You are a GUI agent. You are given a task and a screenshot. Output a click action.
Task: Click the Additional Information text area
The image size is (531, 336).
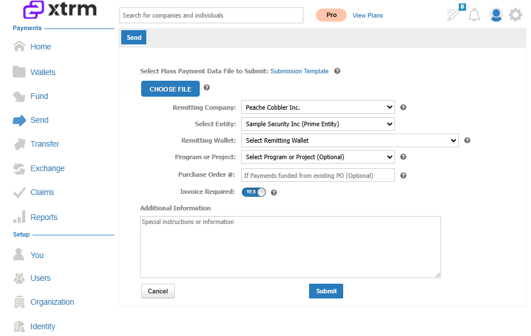290,247
